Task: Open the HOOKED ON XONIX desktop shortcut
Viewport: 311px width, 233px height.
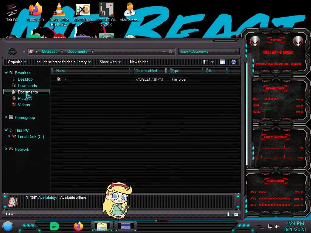Action: click(106, 14)
